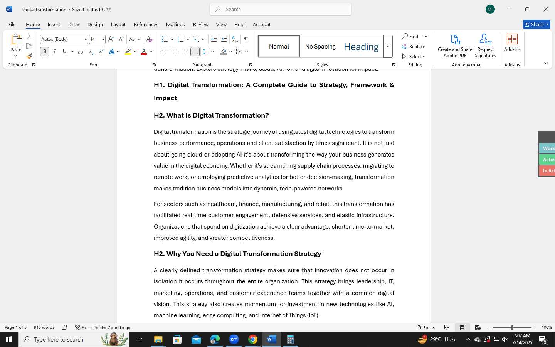This screenshot has height=347, width=555.
Task: Apply red font color
Action: coord(144,52)
